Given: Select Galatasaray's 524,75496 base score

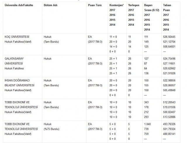Looking at the screenshot, I should point(169,58).
